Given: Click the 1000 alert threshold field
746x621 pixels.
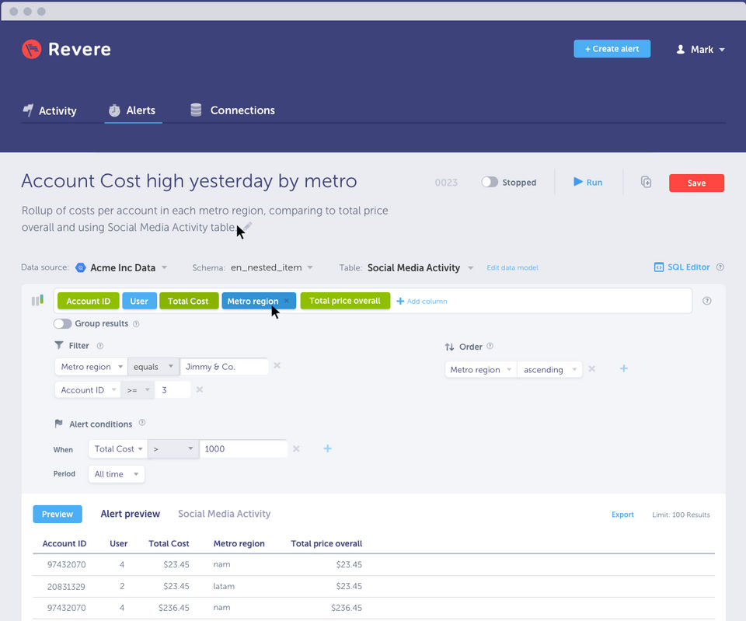Looking at the screenshot, I should click(x=243, y=448).
